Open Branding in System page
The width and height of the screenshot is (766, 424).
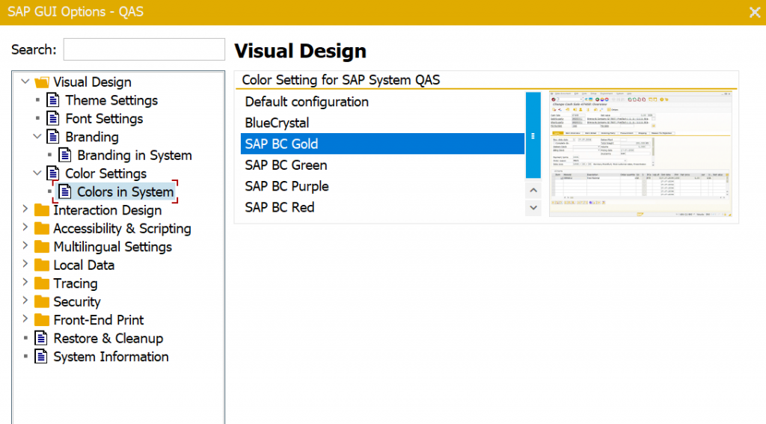tap(135, 156)
